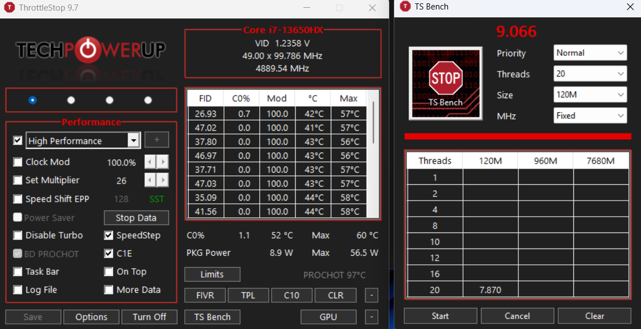Click the plus button beside High Performance
This screenshot has width=641, height=329.
coord(157,140)
